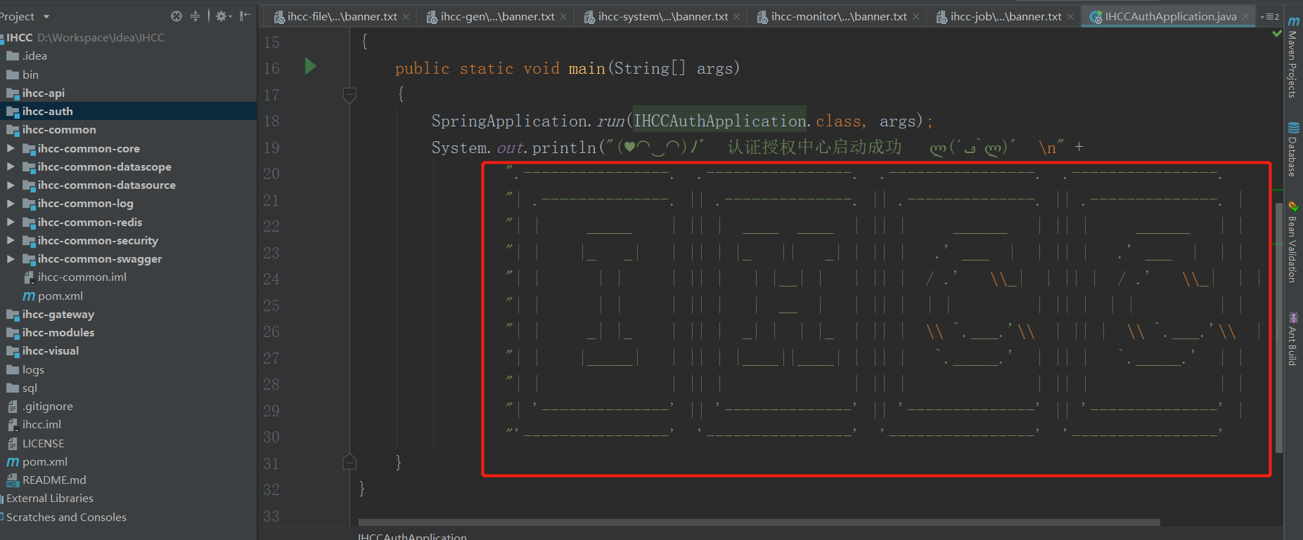1303x540 pixels.
Task: Switch to ihcc-job banner.txt tab
Action: coord(999,16)
